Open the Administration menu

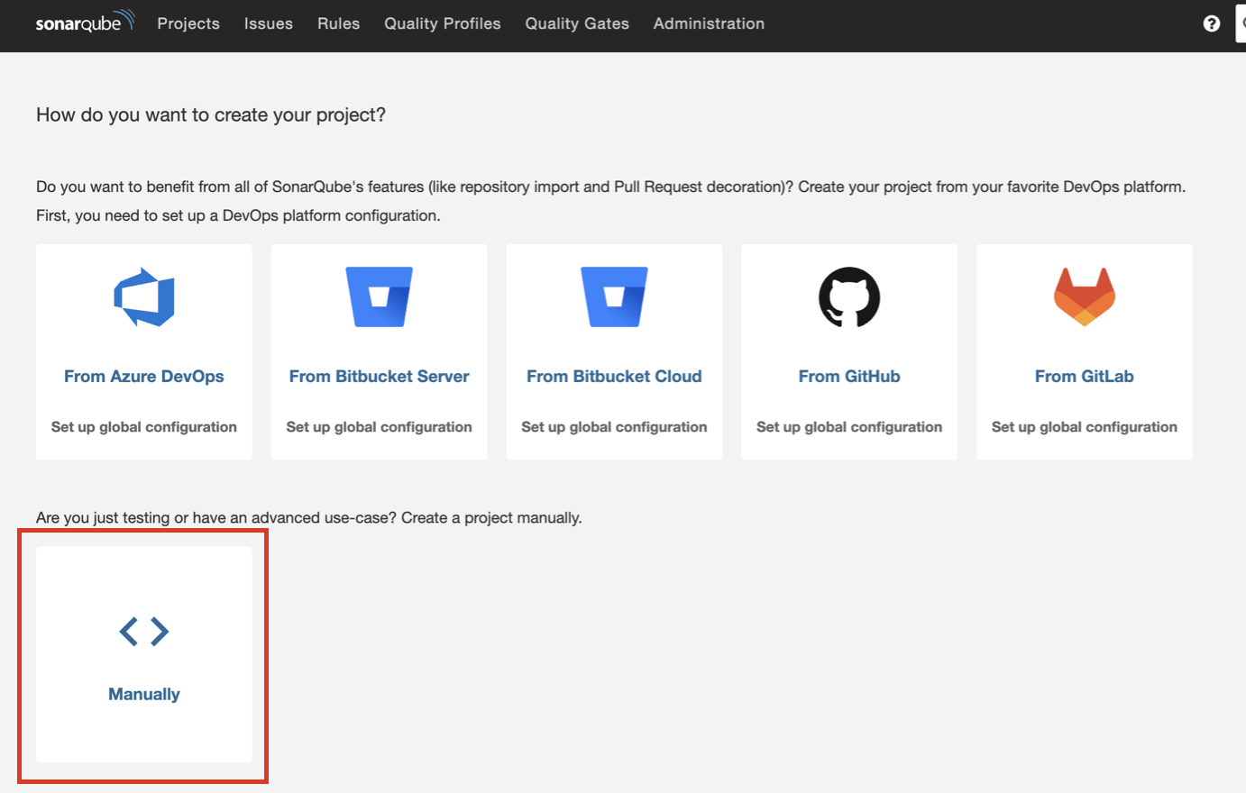click(709, 23)
